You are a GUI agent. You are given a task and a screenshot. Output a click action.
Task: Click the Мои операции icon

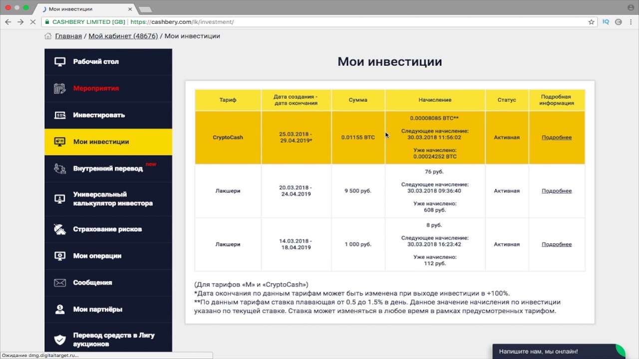(x=60, y=256)
